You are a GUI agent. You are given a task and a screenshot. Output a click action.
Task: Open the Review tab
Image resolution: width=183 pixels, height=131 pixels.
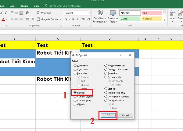24,6
